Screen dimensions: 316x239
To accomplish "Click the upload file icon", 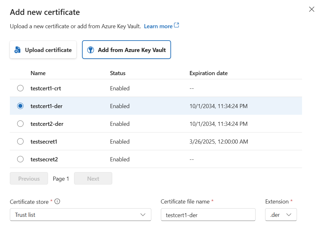I will [x=17, y=50].
